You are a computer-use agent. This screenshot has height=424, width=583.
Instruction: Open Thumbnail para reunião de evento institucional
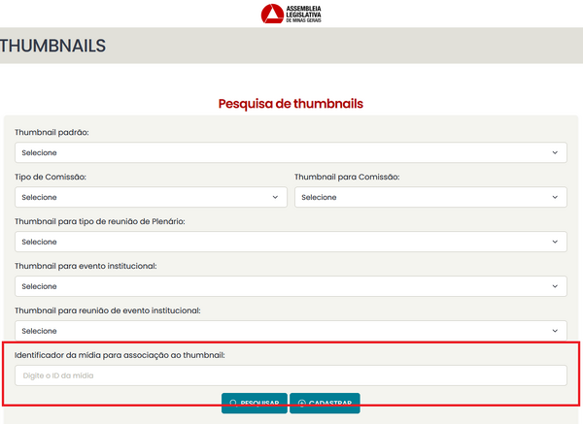[290, 331]
